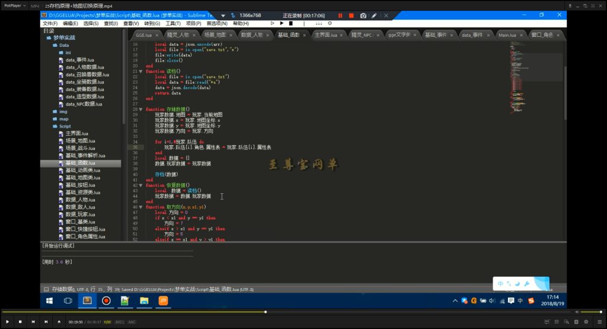Open PotPlayer playlist search icon
607x329 pixels.
[x=566, y=322]
